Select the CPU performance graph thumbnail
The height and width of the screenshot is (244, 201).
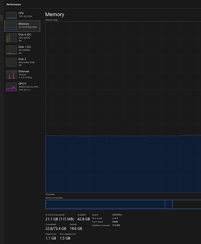(11, 15)
